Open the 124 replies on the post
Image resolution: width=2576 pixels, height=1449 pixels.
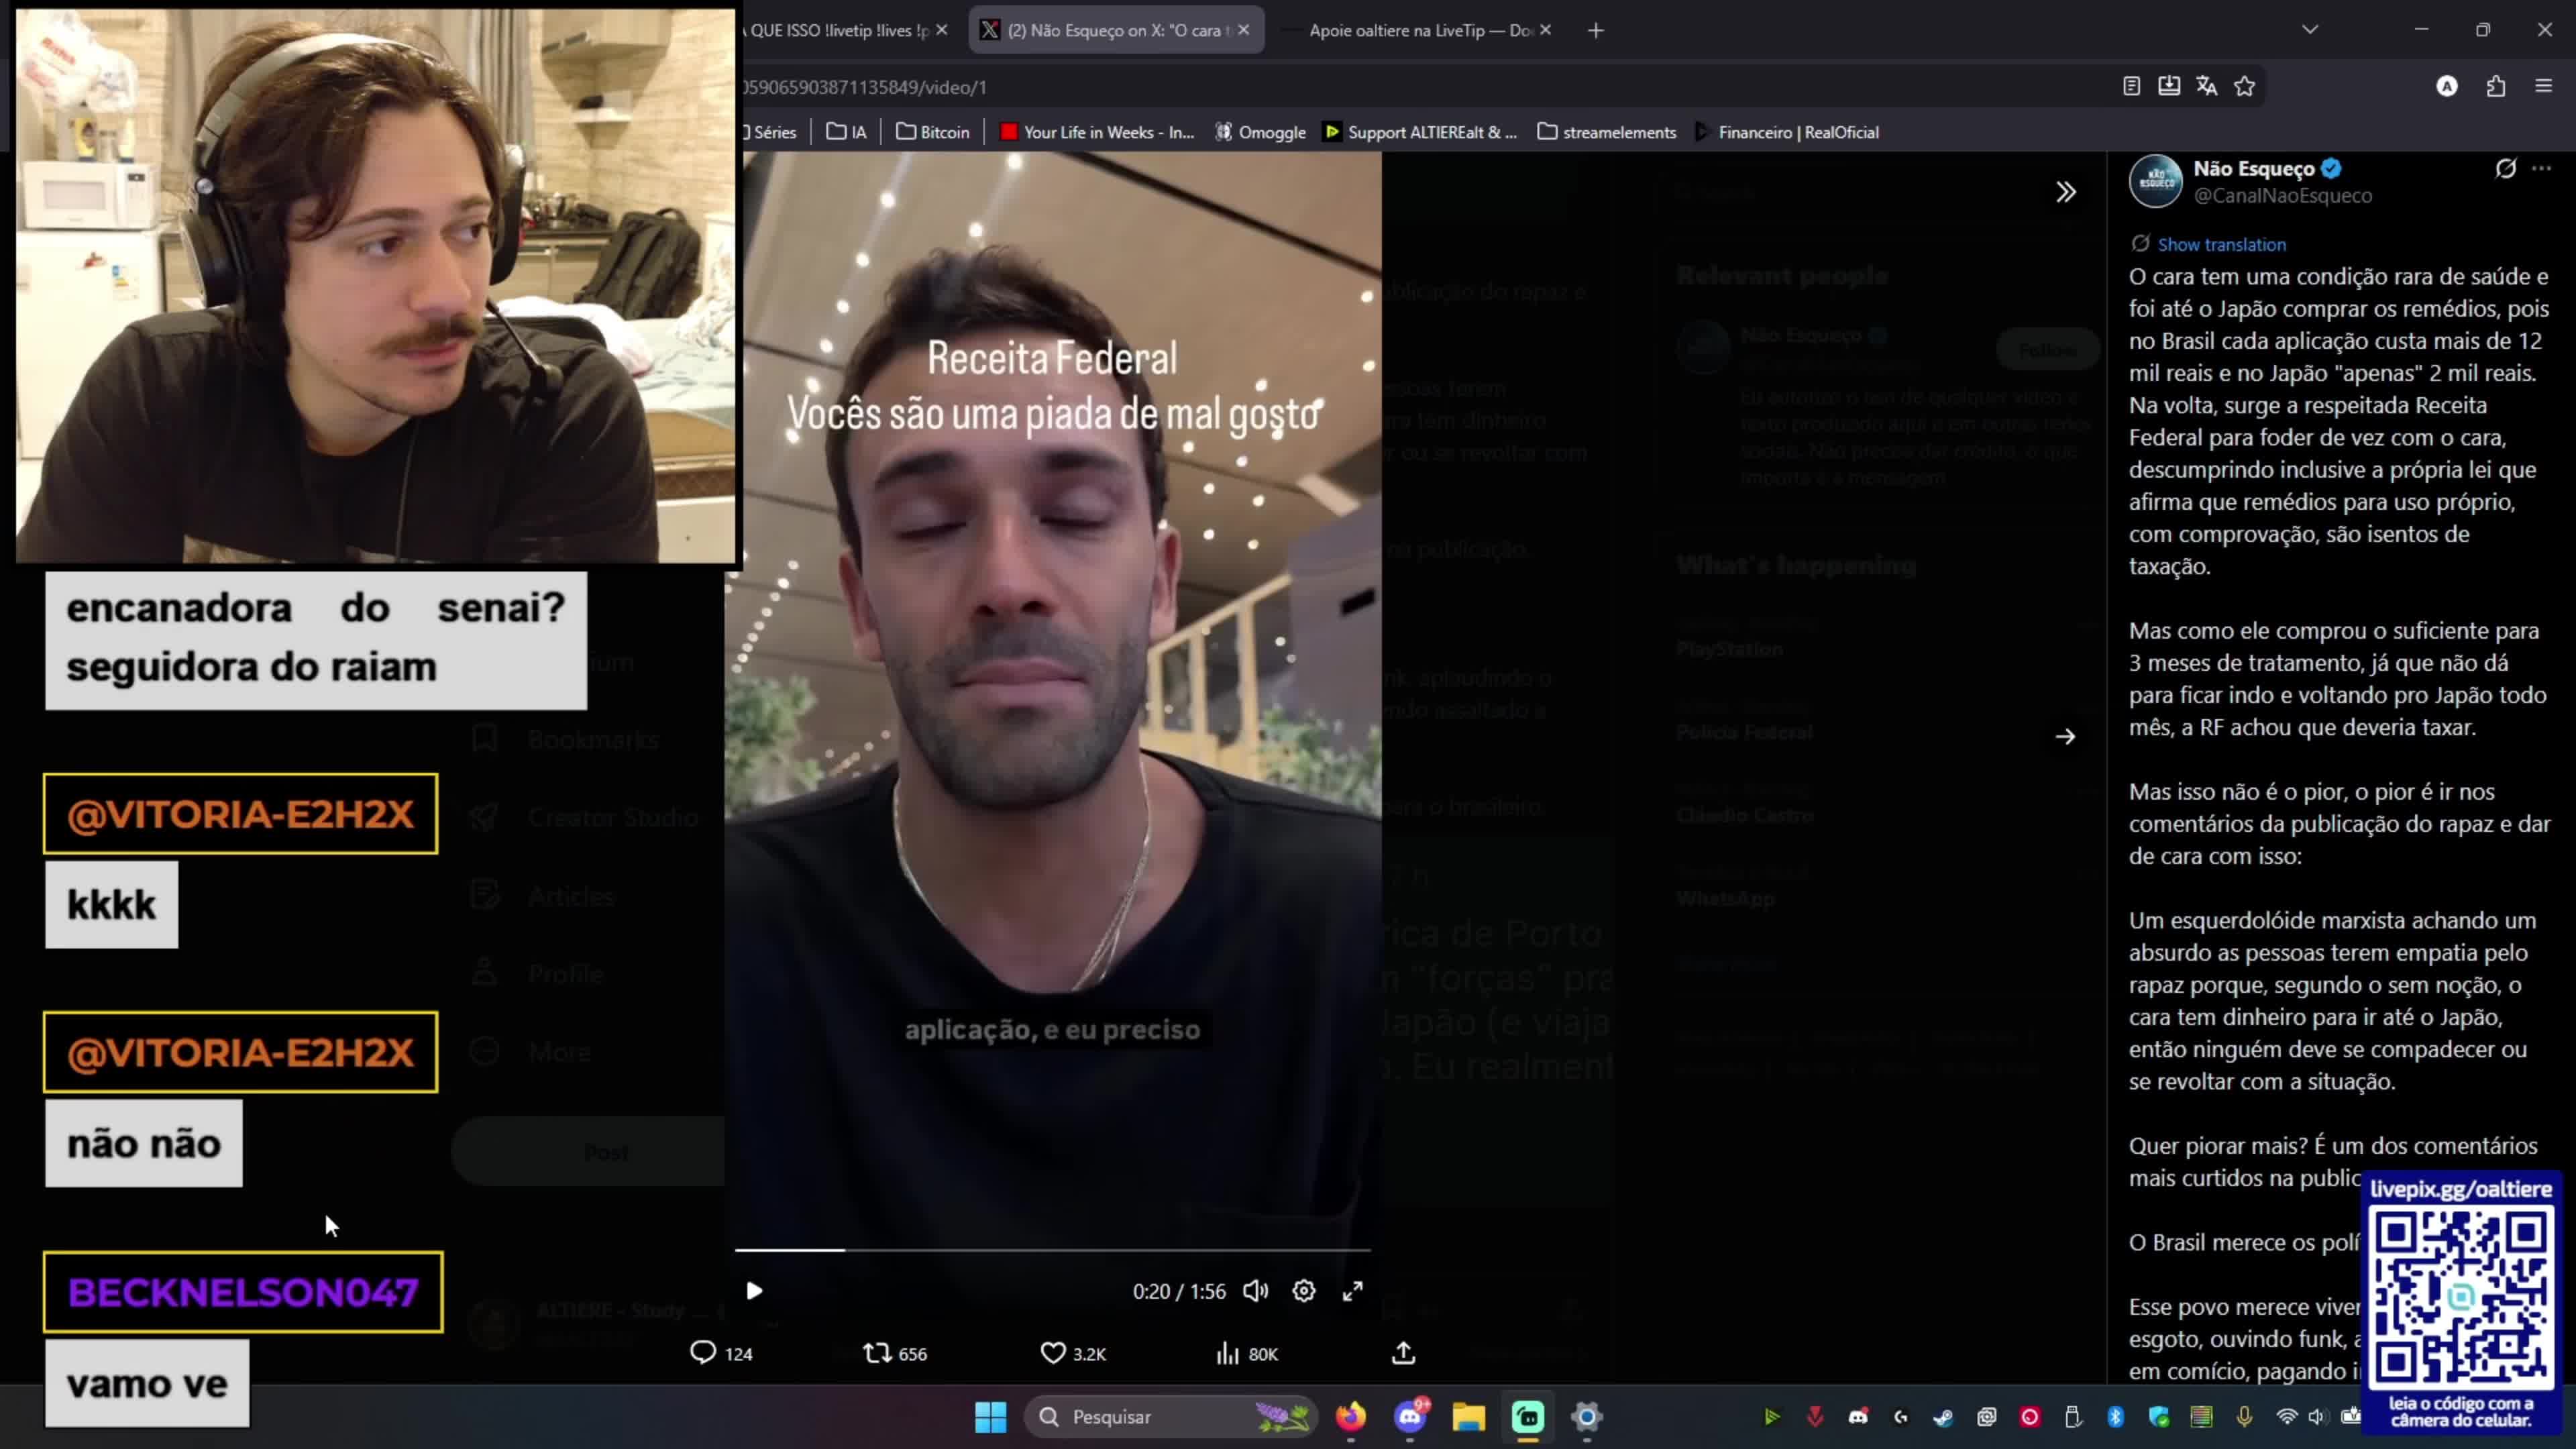721,1353
